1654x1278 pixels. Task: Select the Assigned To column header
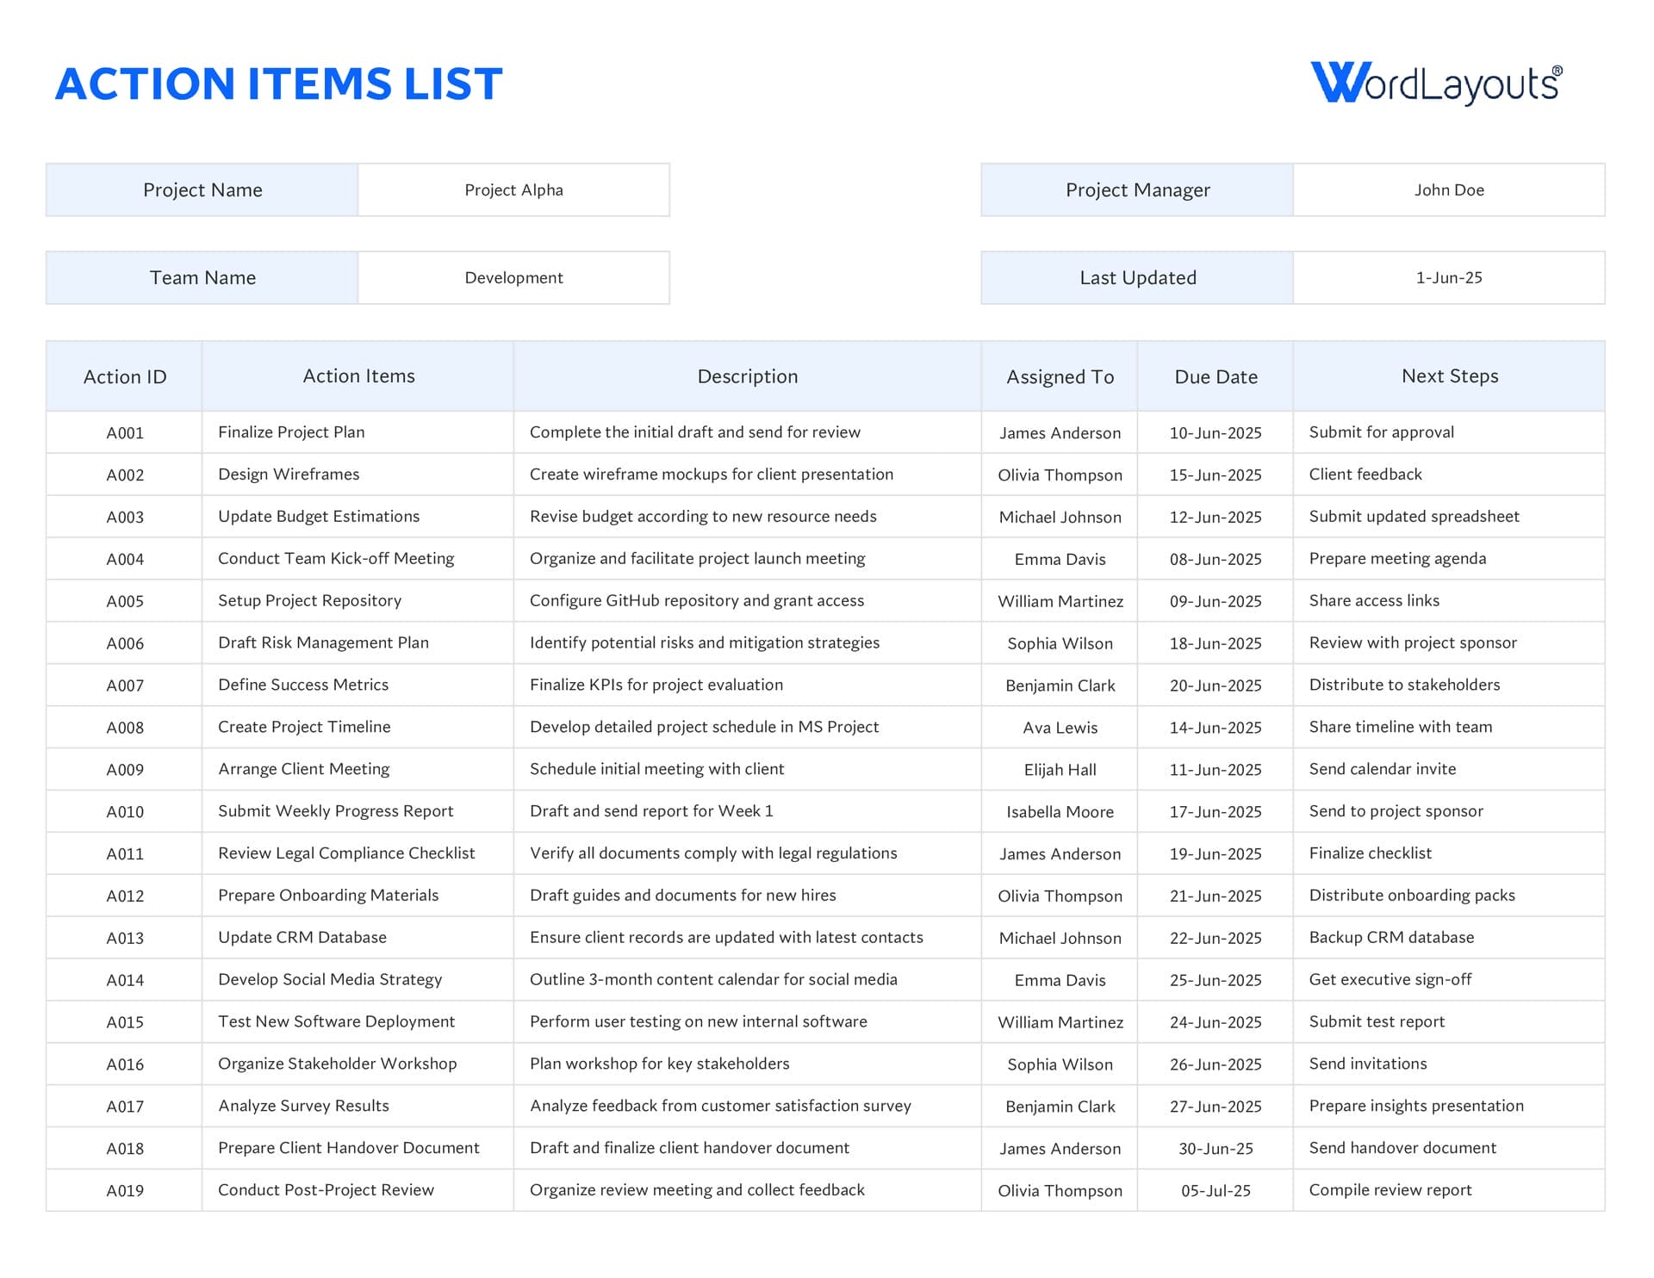[x=1059, y=376]
